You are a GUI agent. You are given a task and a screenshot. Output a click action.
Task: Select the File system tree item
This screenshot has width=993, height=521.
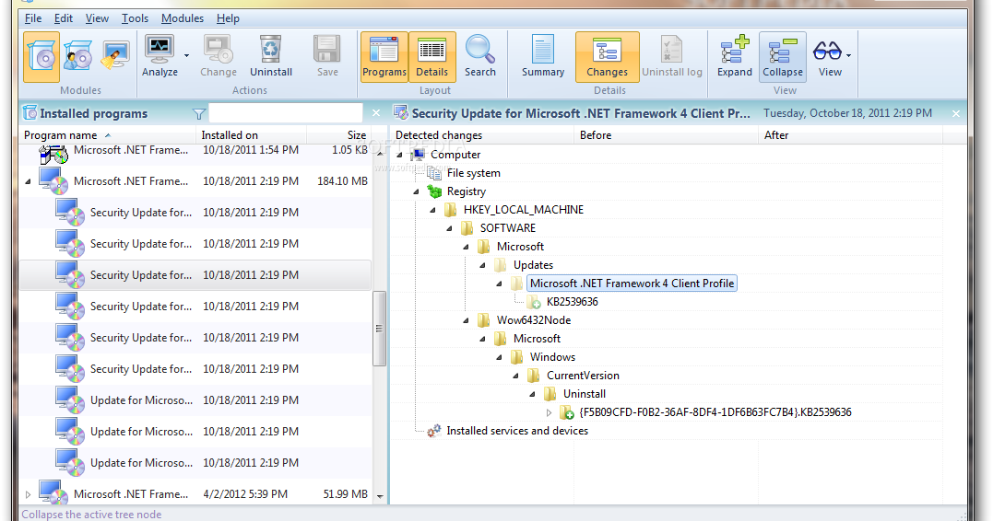(473, 173)
